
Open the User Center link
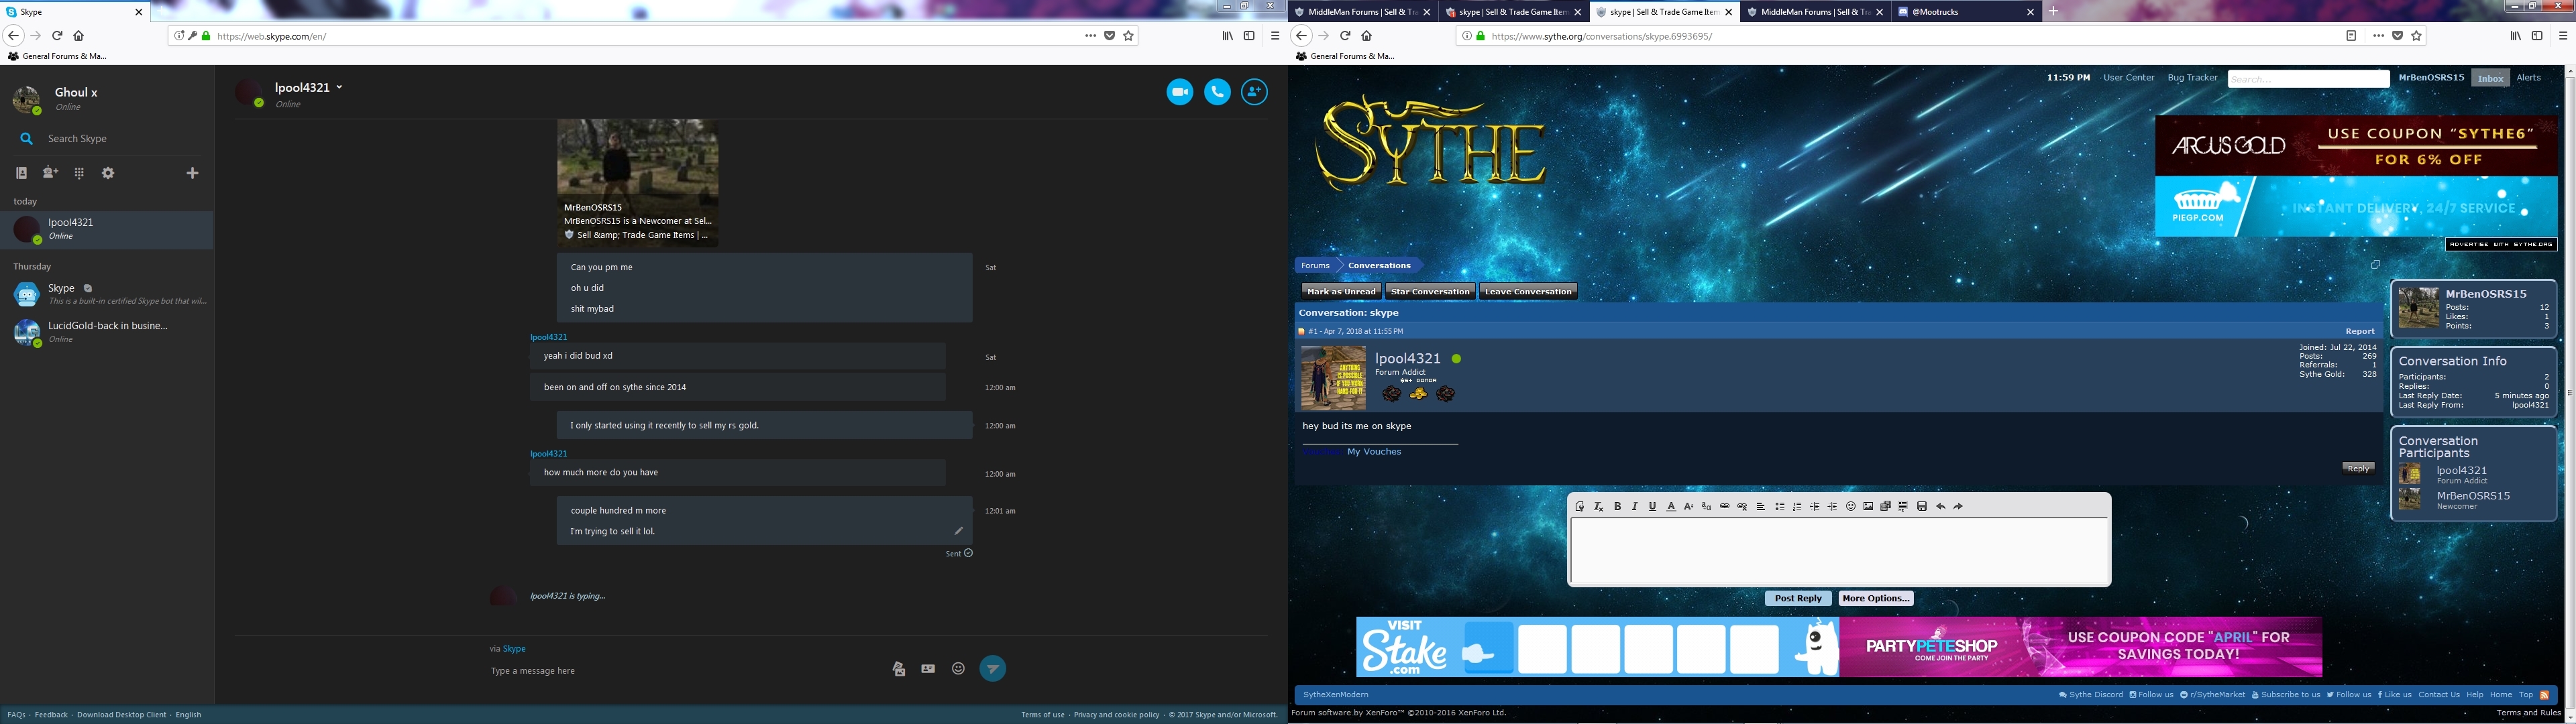click(2128, 78)
